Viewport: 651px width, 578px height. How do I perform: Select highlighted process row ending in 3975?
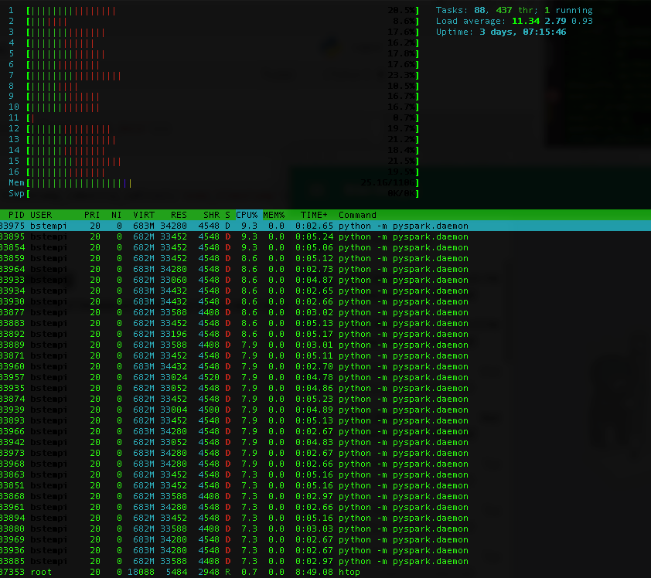pyautogui.click(x=325, y=226)
